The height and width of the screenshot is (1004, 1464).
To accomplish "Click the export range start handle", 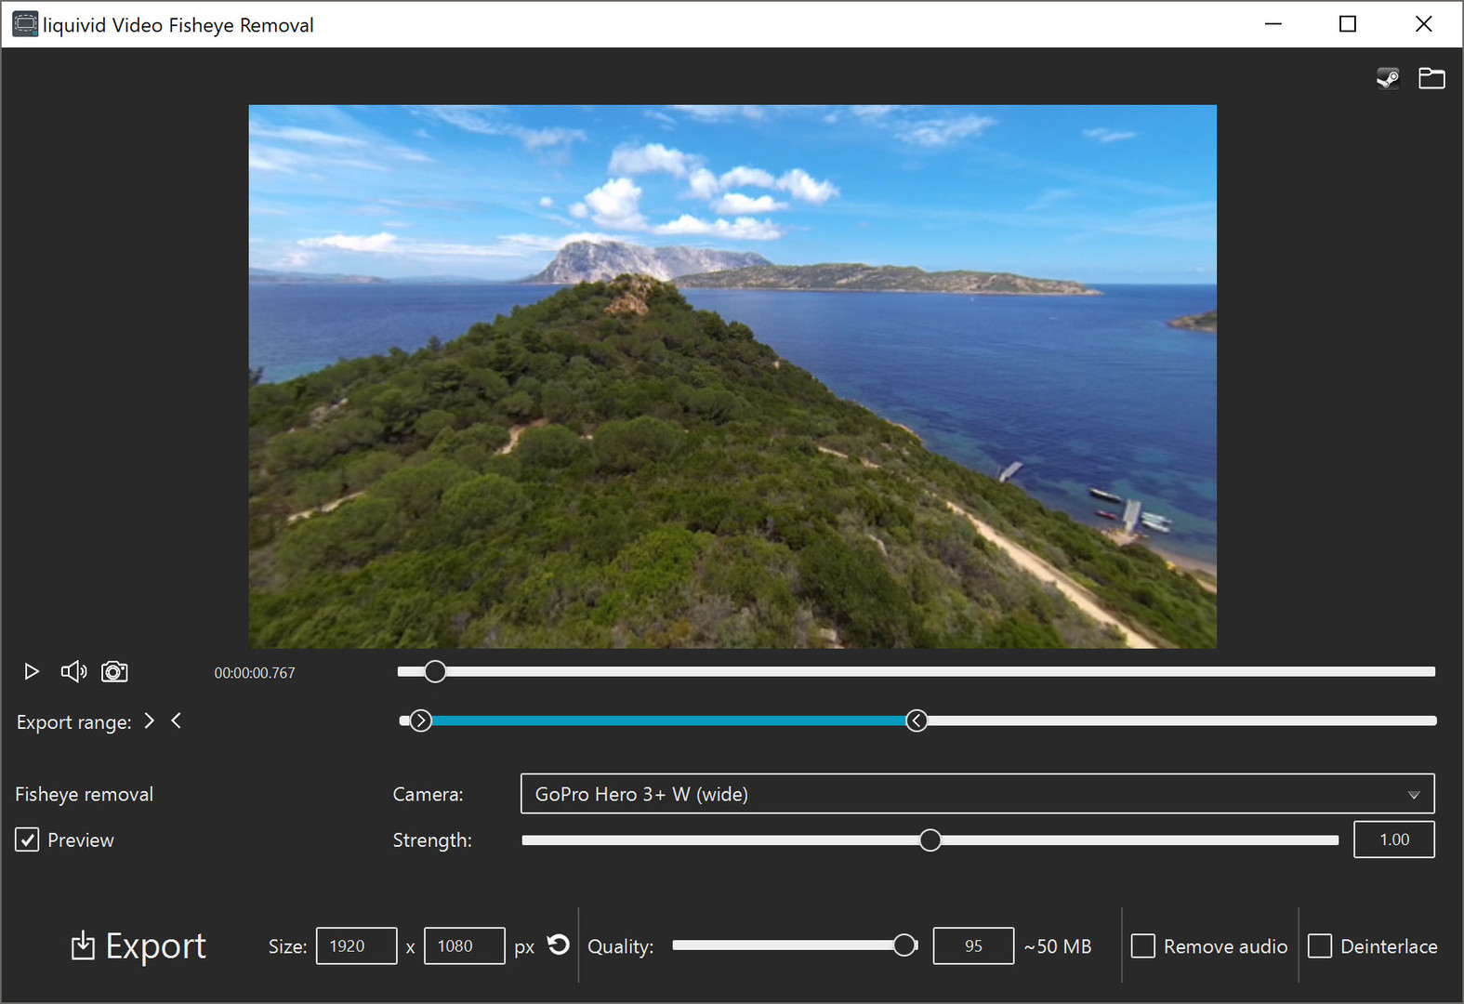I will 420,720.
